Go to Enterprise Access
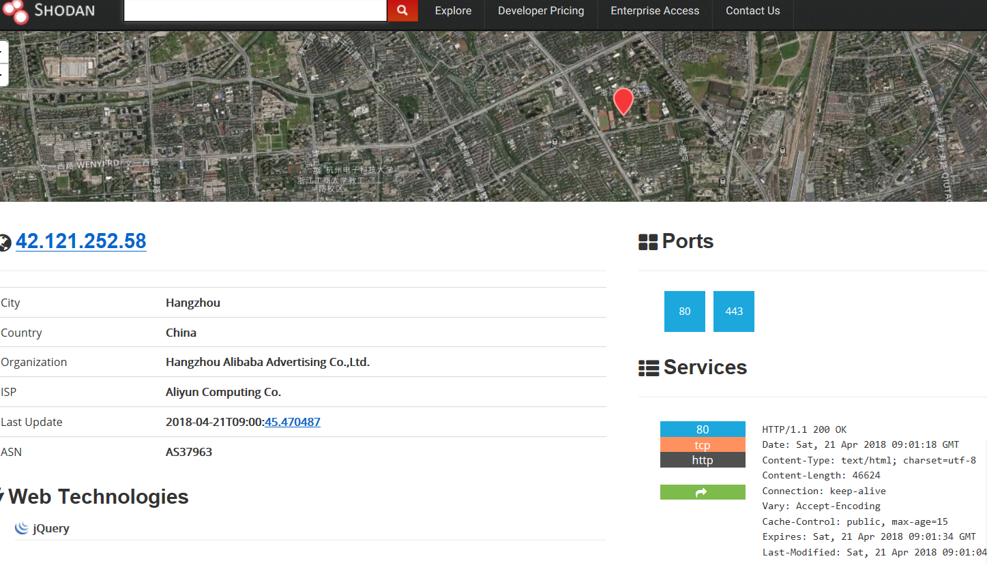This screenshot has height=563, width=987. pos(655,11)
